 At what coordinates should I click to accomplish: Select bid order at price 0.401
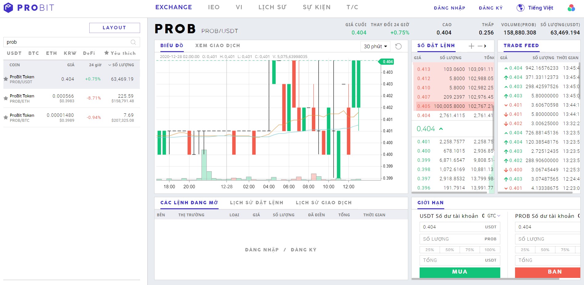click(453, 142)
